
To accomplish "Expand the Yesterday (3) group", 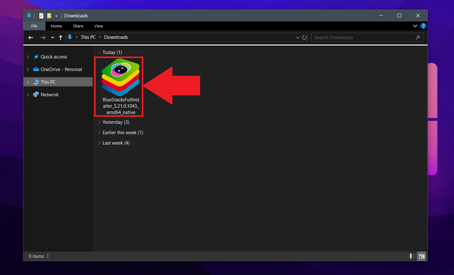I will (99, 122).
